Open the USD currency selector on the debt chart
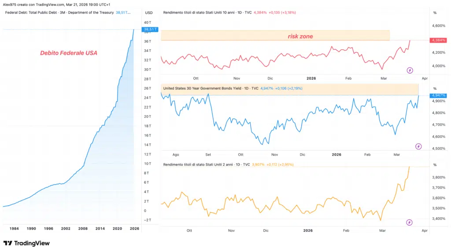The width and height of the screenshot is (451, 252). tap(149, 12)
